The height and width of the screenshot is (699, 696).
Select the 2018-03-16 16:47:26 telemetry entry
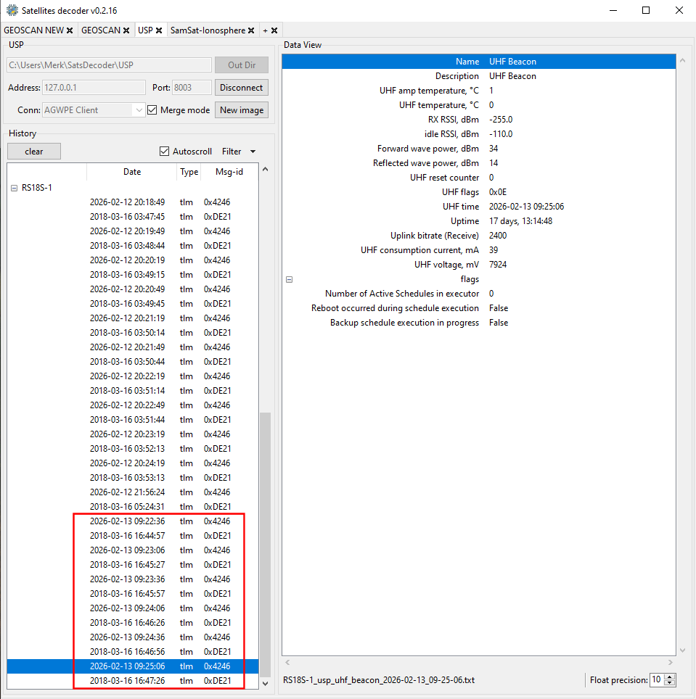(127, 681)
